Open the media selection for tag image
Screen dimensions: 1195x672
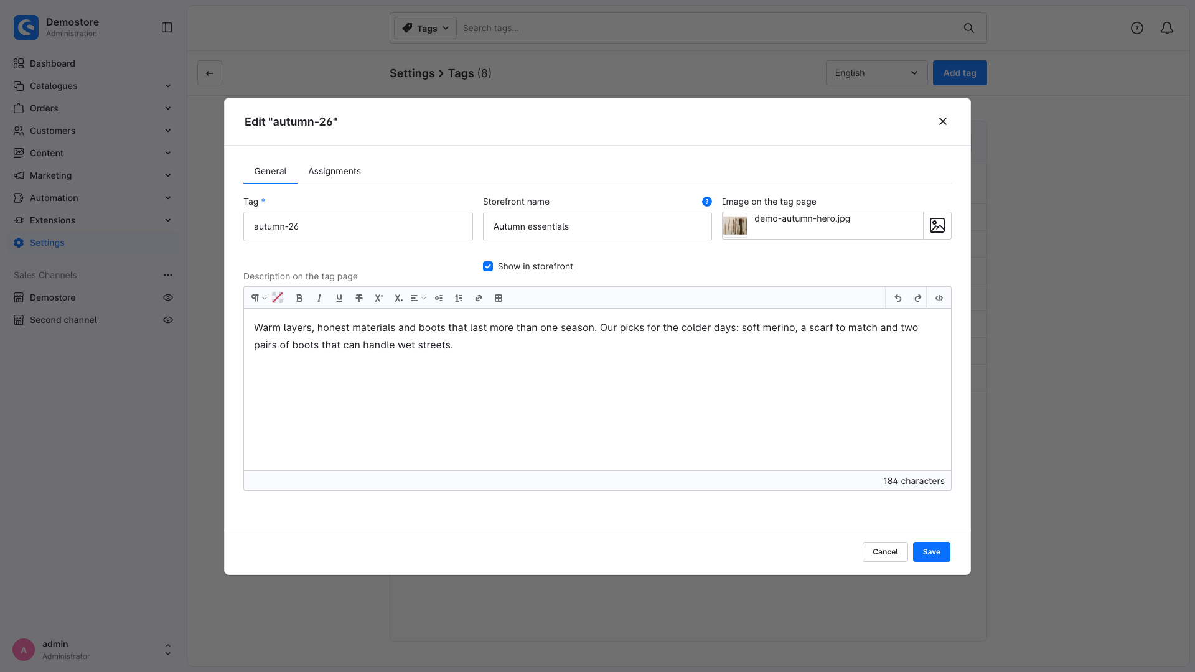coord(937,225)
